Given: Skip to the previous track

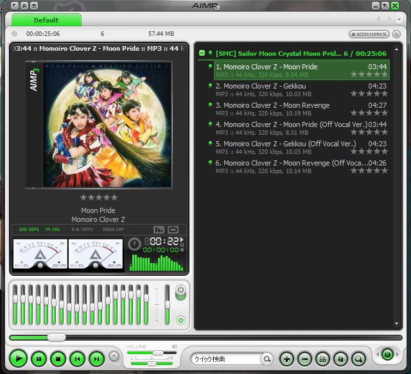Looking at the screenshot, I should 77,359.
